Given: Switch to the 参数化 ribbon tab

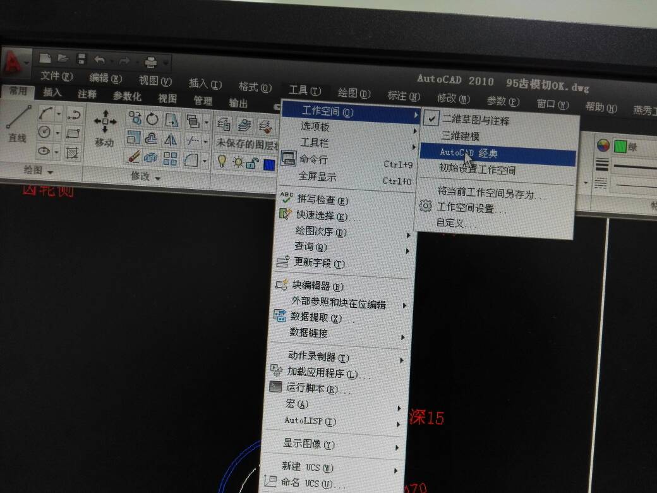Looking at the screenshot, I should coord(127,97).
